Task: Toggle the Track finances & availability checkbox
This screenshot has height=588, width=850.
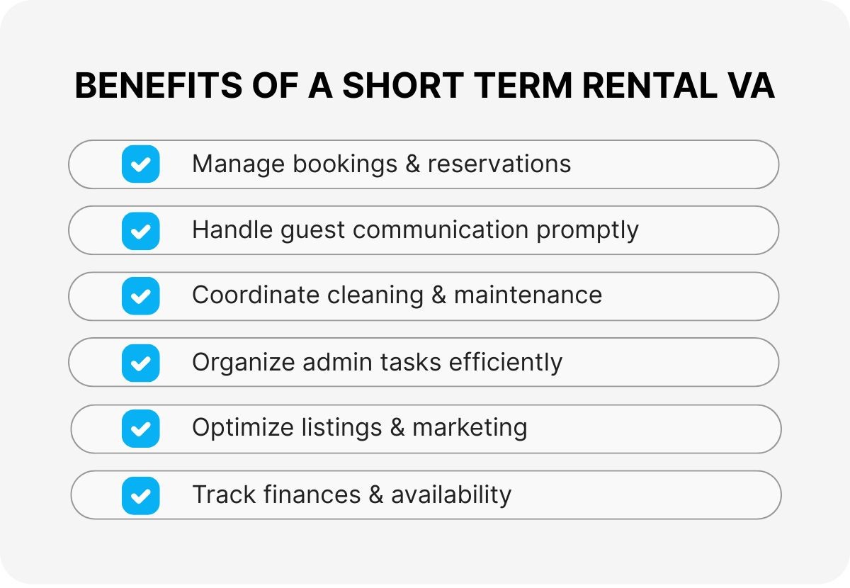Action: click(x=140, y=495)
